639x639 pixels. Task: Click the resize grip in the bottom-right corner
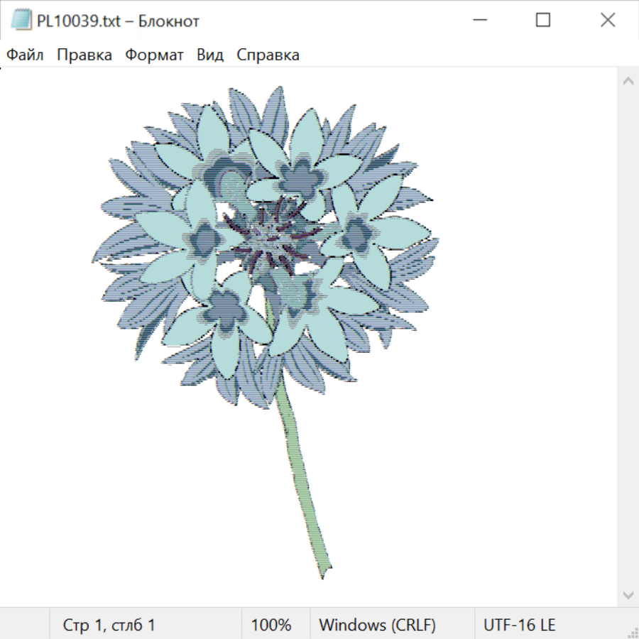[x=633, y=633]
